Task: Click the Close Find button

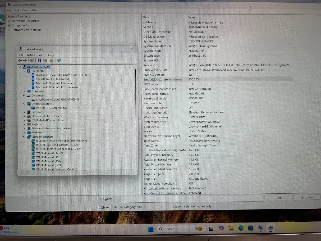Action: pos(307,197)
